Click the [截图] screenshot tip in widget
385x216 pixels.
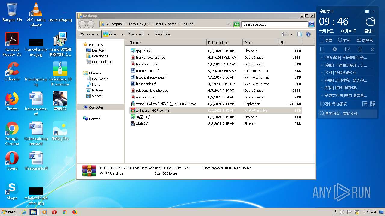(x=340, y=88)
